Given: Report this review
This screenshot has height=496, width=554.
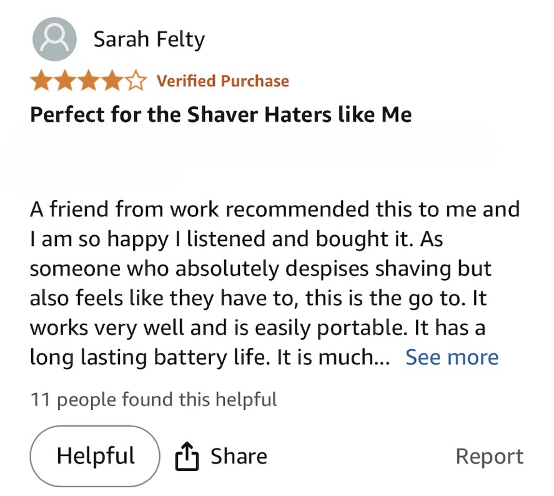Looking at the screenshot, I should click(489, 457).
